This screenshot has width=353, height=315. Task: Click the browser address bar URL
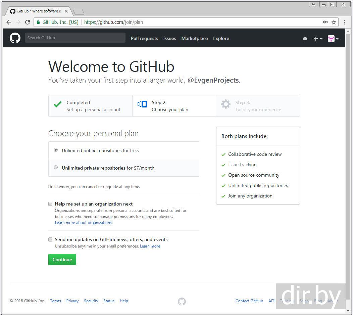tap(113, 22)
